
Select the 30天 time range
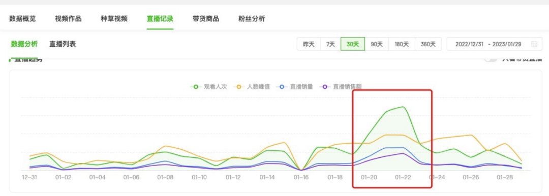[x=353, y=44]
